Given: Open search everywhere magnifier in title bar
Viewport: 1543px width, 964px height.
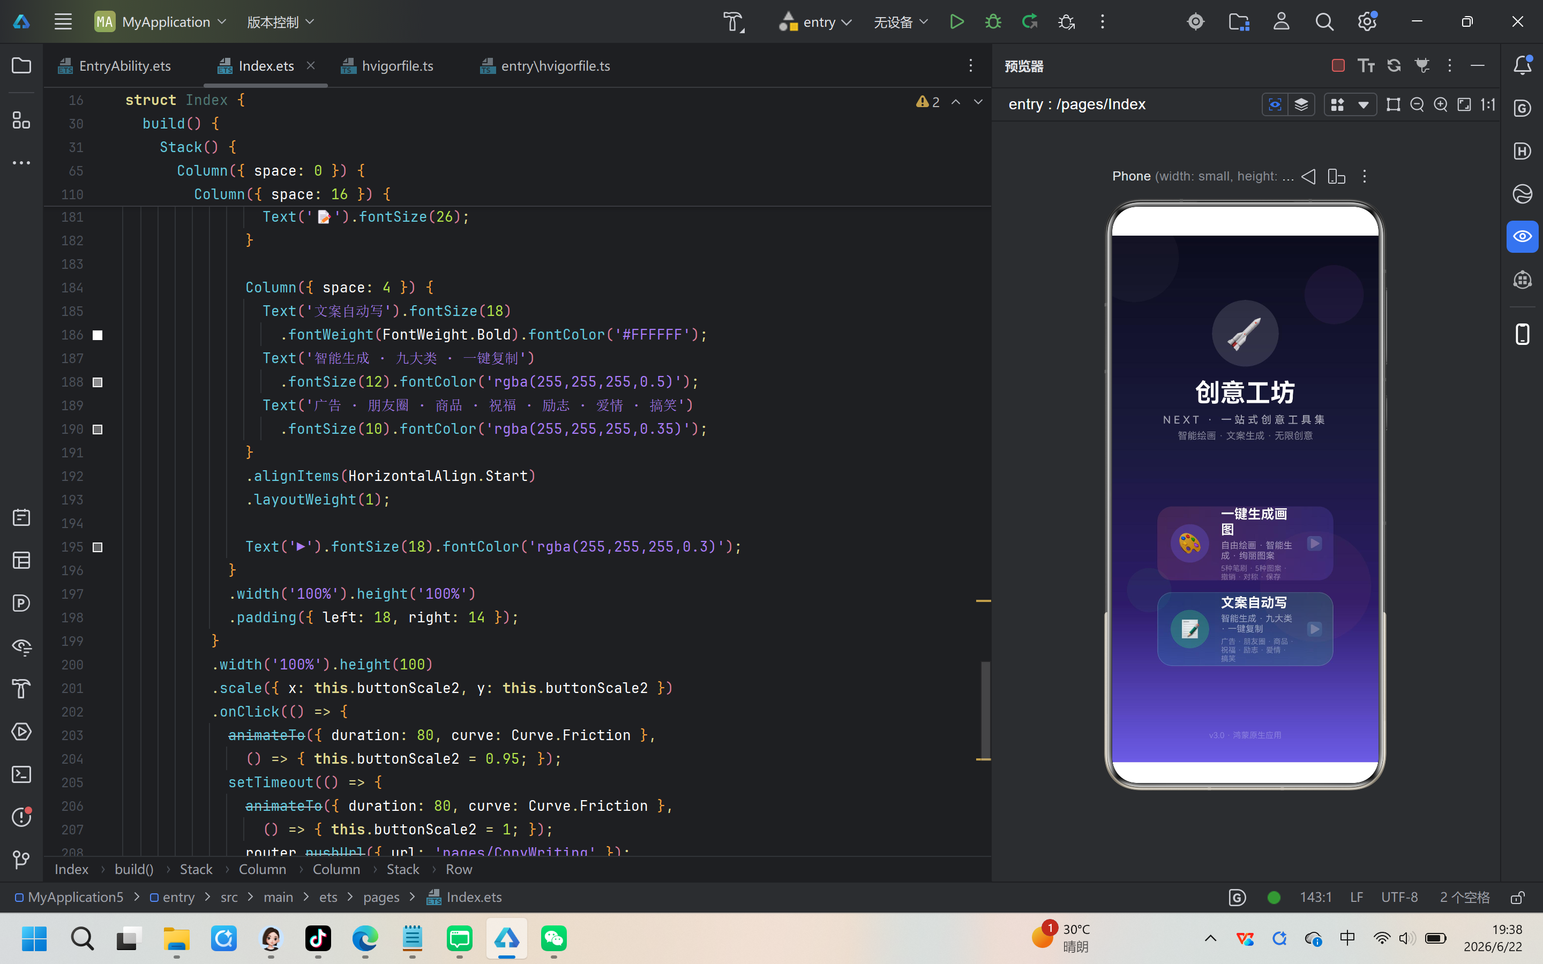Looking at the screenshot, I should click(1324, 21).
